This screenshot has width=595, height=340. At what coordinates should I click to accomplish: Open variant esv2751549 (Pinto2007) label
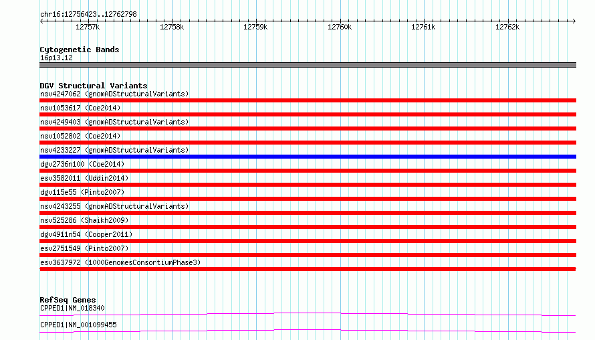pos(84,248)
